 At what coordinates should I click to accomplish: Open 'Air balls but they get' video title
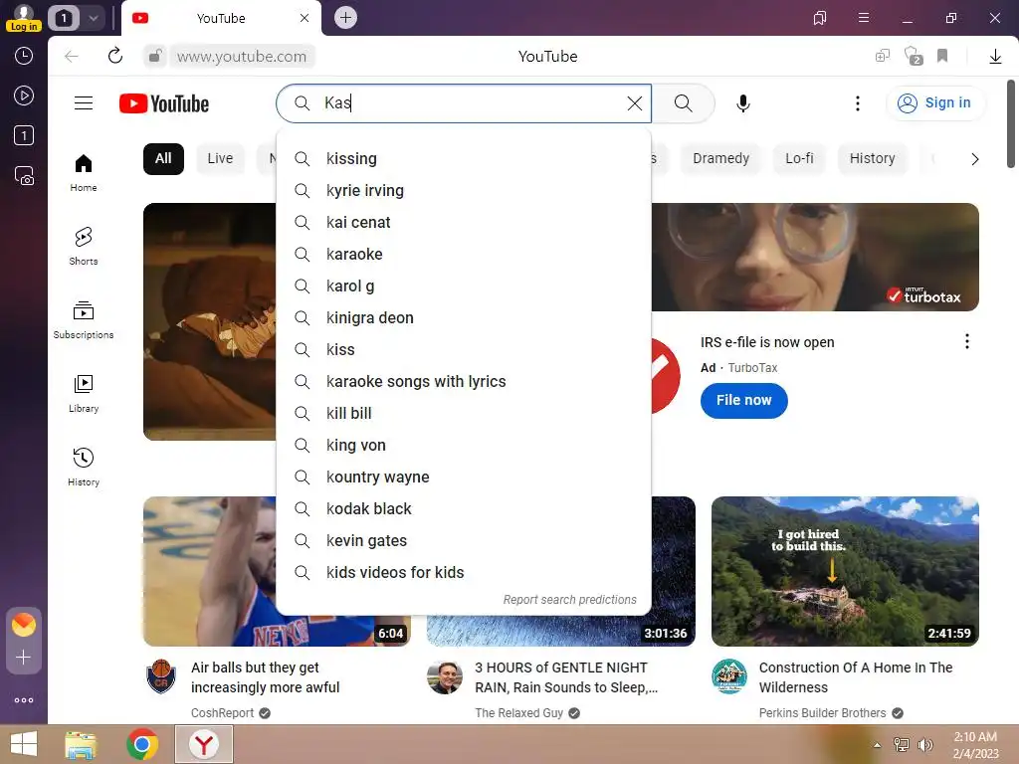265,676
